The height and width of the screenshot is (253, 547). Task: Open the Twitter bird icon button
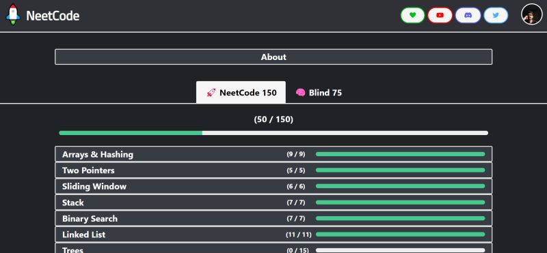coord(496,15)
